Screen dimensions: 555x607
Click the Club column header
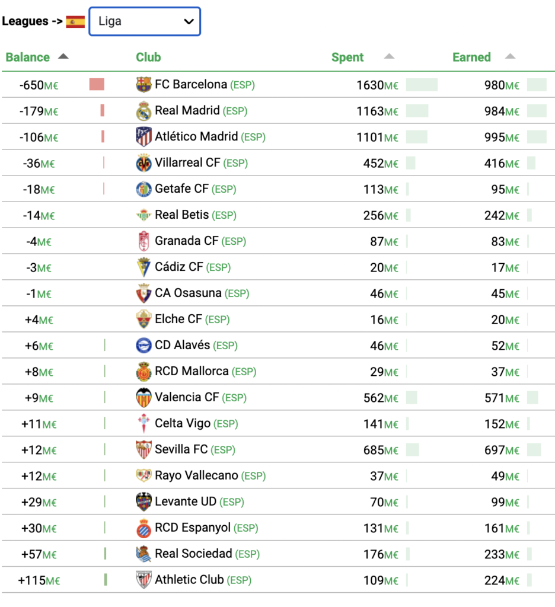pyautogui.click(x=148, y=57)
